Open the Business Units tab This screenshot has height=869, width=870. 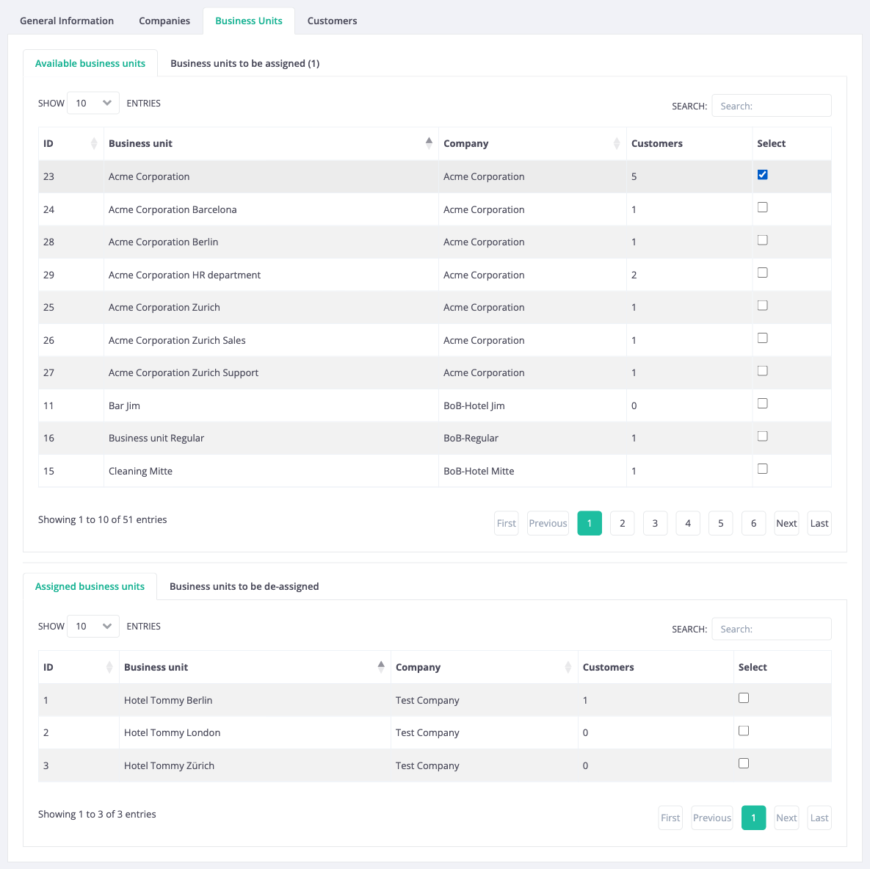(x=249, y=21)
